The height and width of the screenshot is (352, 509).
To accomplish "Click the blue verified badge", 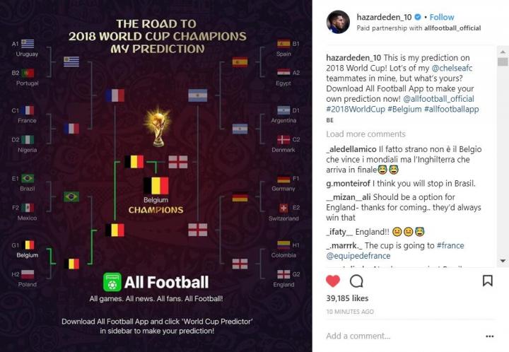I will [x=418, y=17].
